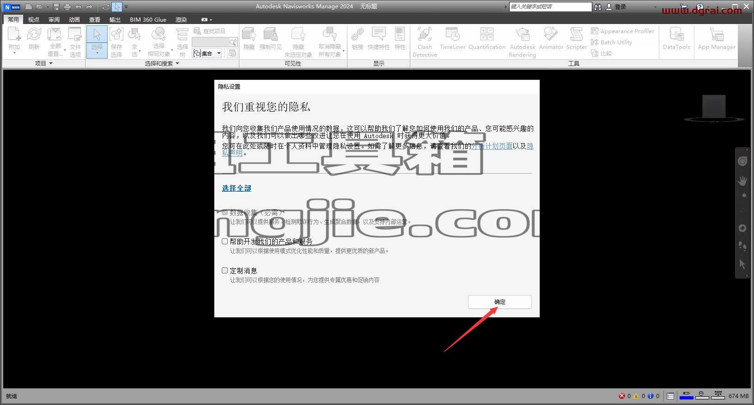Enable 帮助开发我们的产品和服务 checkbox
The height and width of the screenshot is (405, 754).
(x=225, y=241)
